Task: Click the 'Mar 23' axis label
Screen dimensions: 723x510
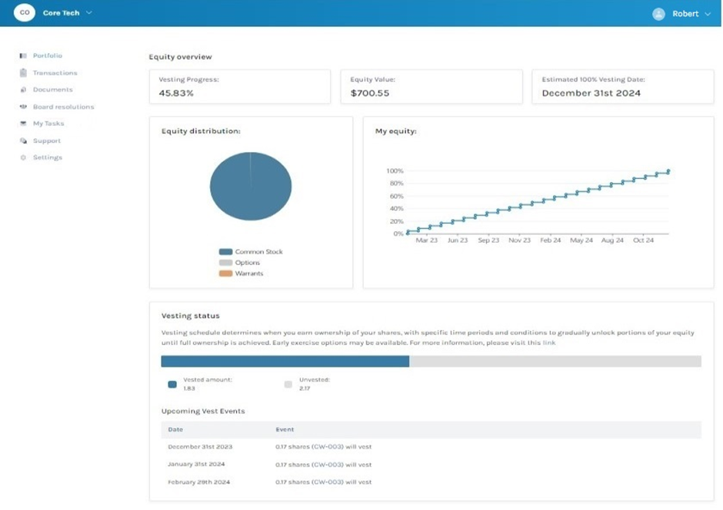Action: pos(427,240)
